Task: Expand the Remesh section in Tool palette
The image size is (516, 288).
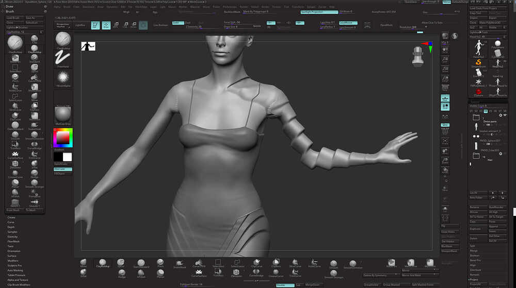Action: pyautogui.click(x=474, y=275)
